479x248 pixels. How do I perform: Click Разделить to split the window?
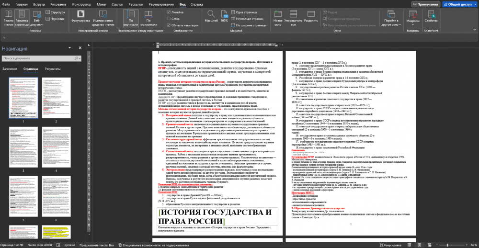311,19
